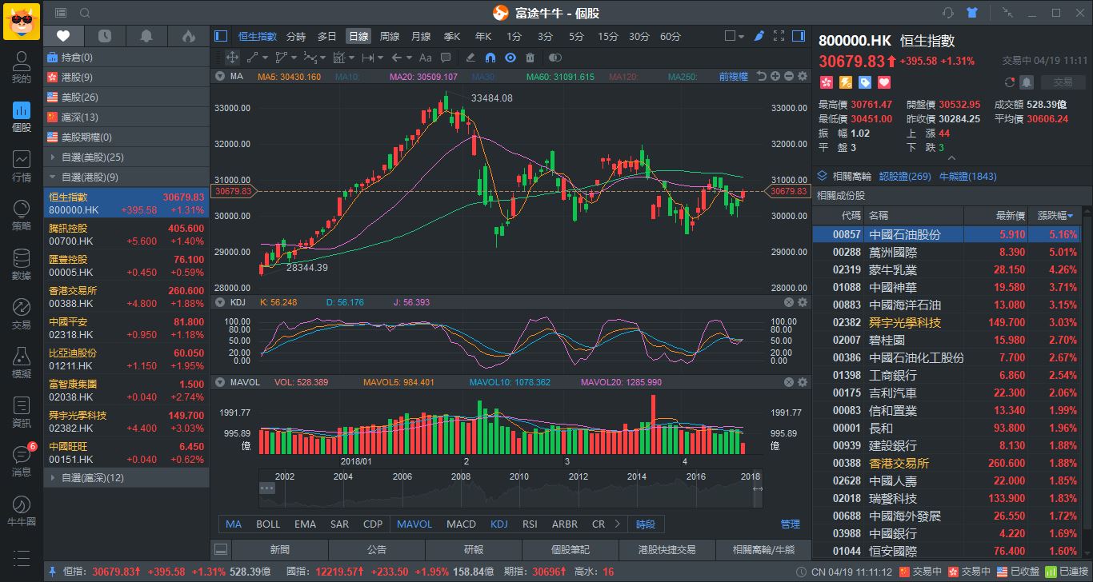The height and width of the screenshot is (582, 1093).
Task: Open the 我的 profile sidebar icon
Action: [22, 69]
